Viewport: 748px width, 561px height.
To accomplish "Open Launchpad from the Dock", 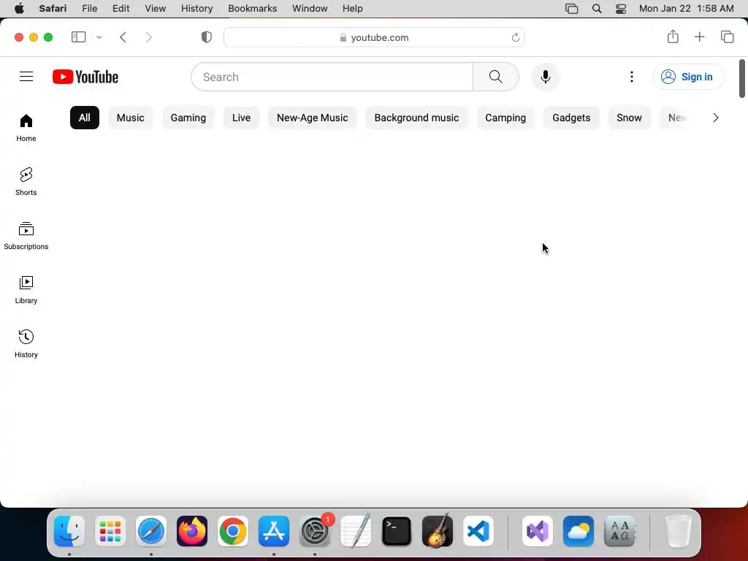I will pyautogui.click(x=110, y=531).
